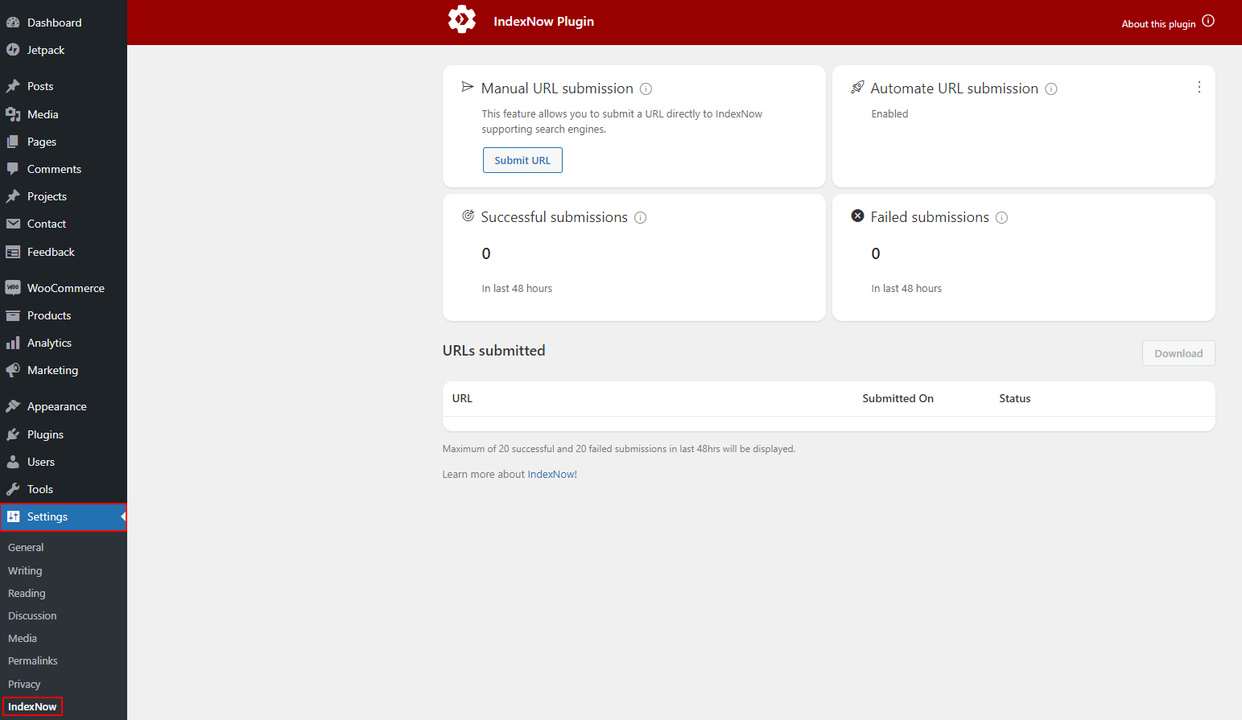Click the Projects pin icon

[x=13, y=196]
